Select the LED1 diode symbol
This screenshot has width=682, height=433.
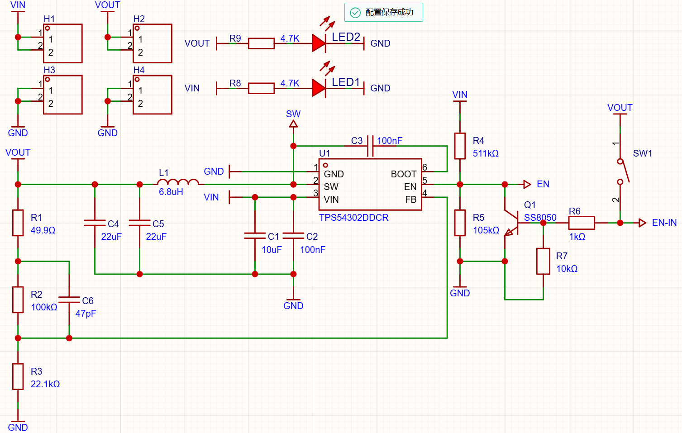click(319, 88)
